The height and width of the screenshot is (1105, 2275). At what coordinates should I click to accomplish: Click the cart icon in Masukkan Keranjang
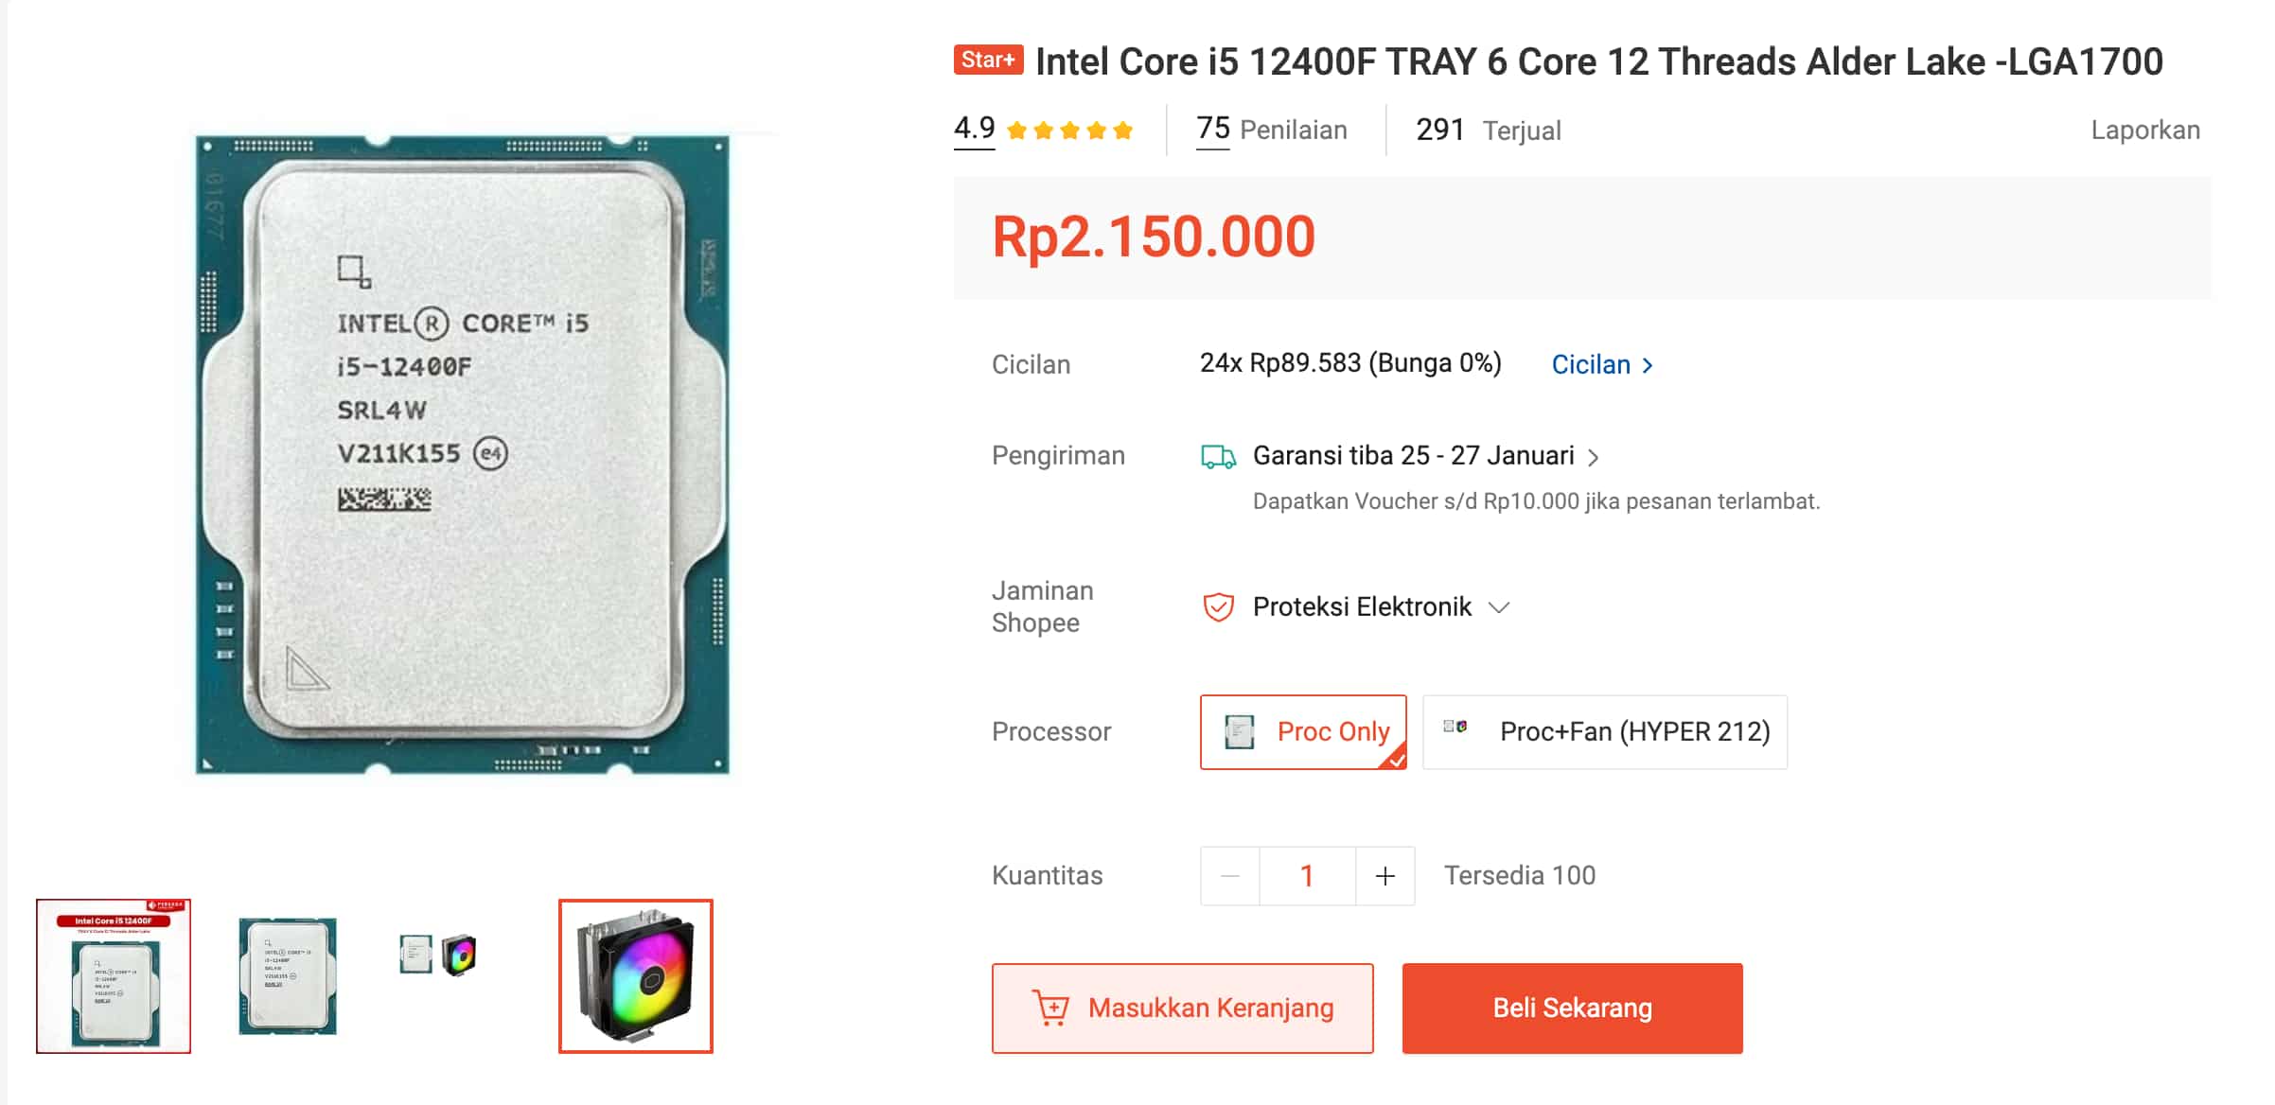pyautogui.click(x=1050, y=1008)
